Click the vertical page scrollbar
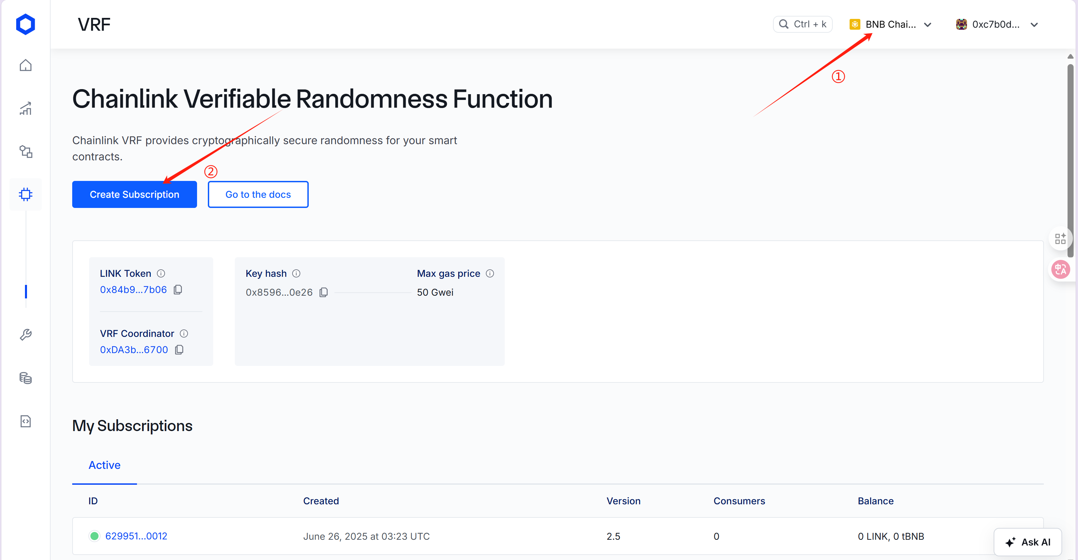Screen dimensions: 1078x560 [x=1071, y=161]
